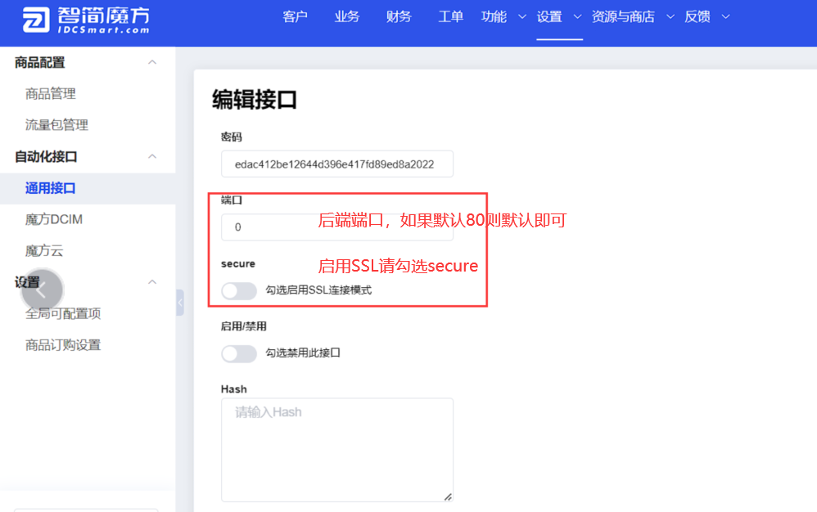Click the floating back arrow circle button
The width and height of the screenshot is (817, 512).
tap(42, 290)
